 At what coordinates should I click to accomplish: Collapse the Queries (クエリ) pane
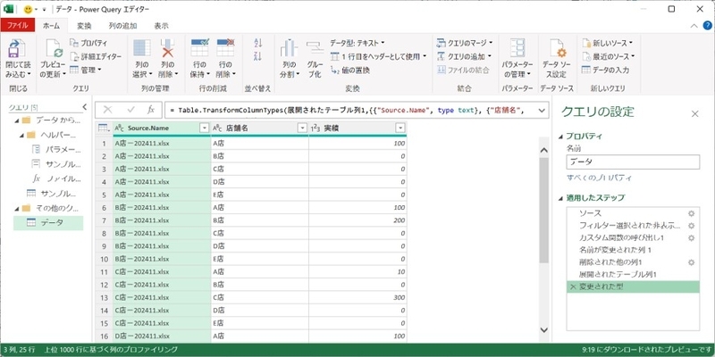pyautogui.click(x=84, y=107)
